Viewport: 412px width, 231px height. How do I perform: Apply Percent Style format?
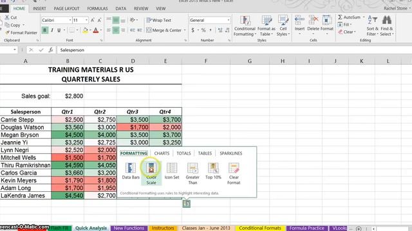click(x=203, y=30)
